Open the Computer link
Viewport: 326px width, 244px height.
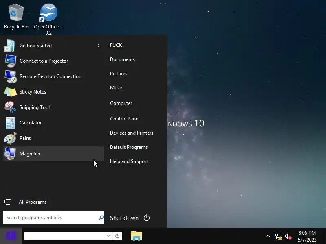(121, 103)
